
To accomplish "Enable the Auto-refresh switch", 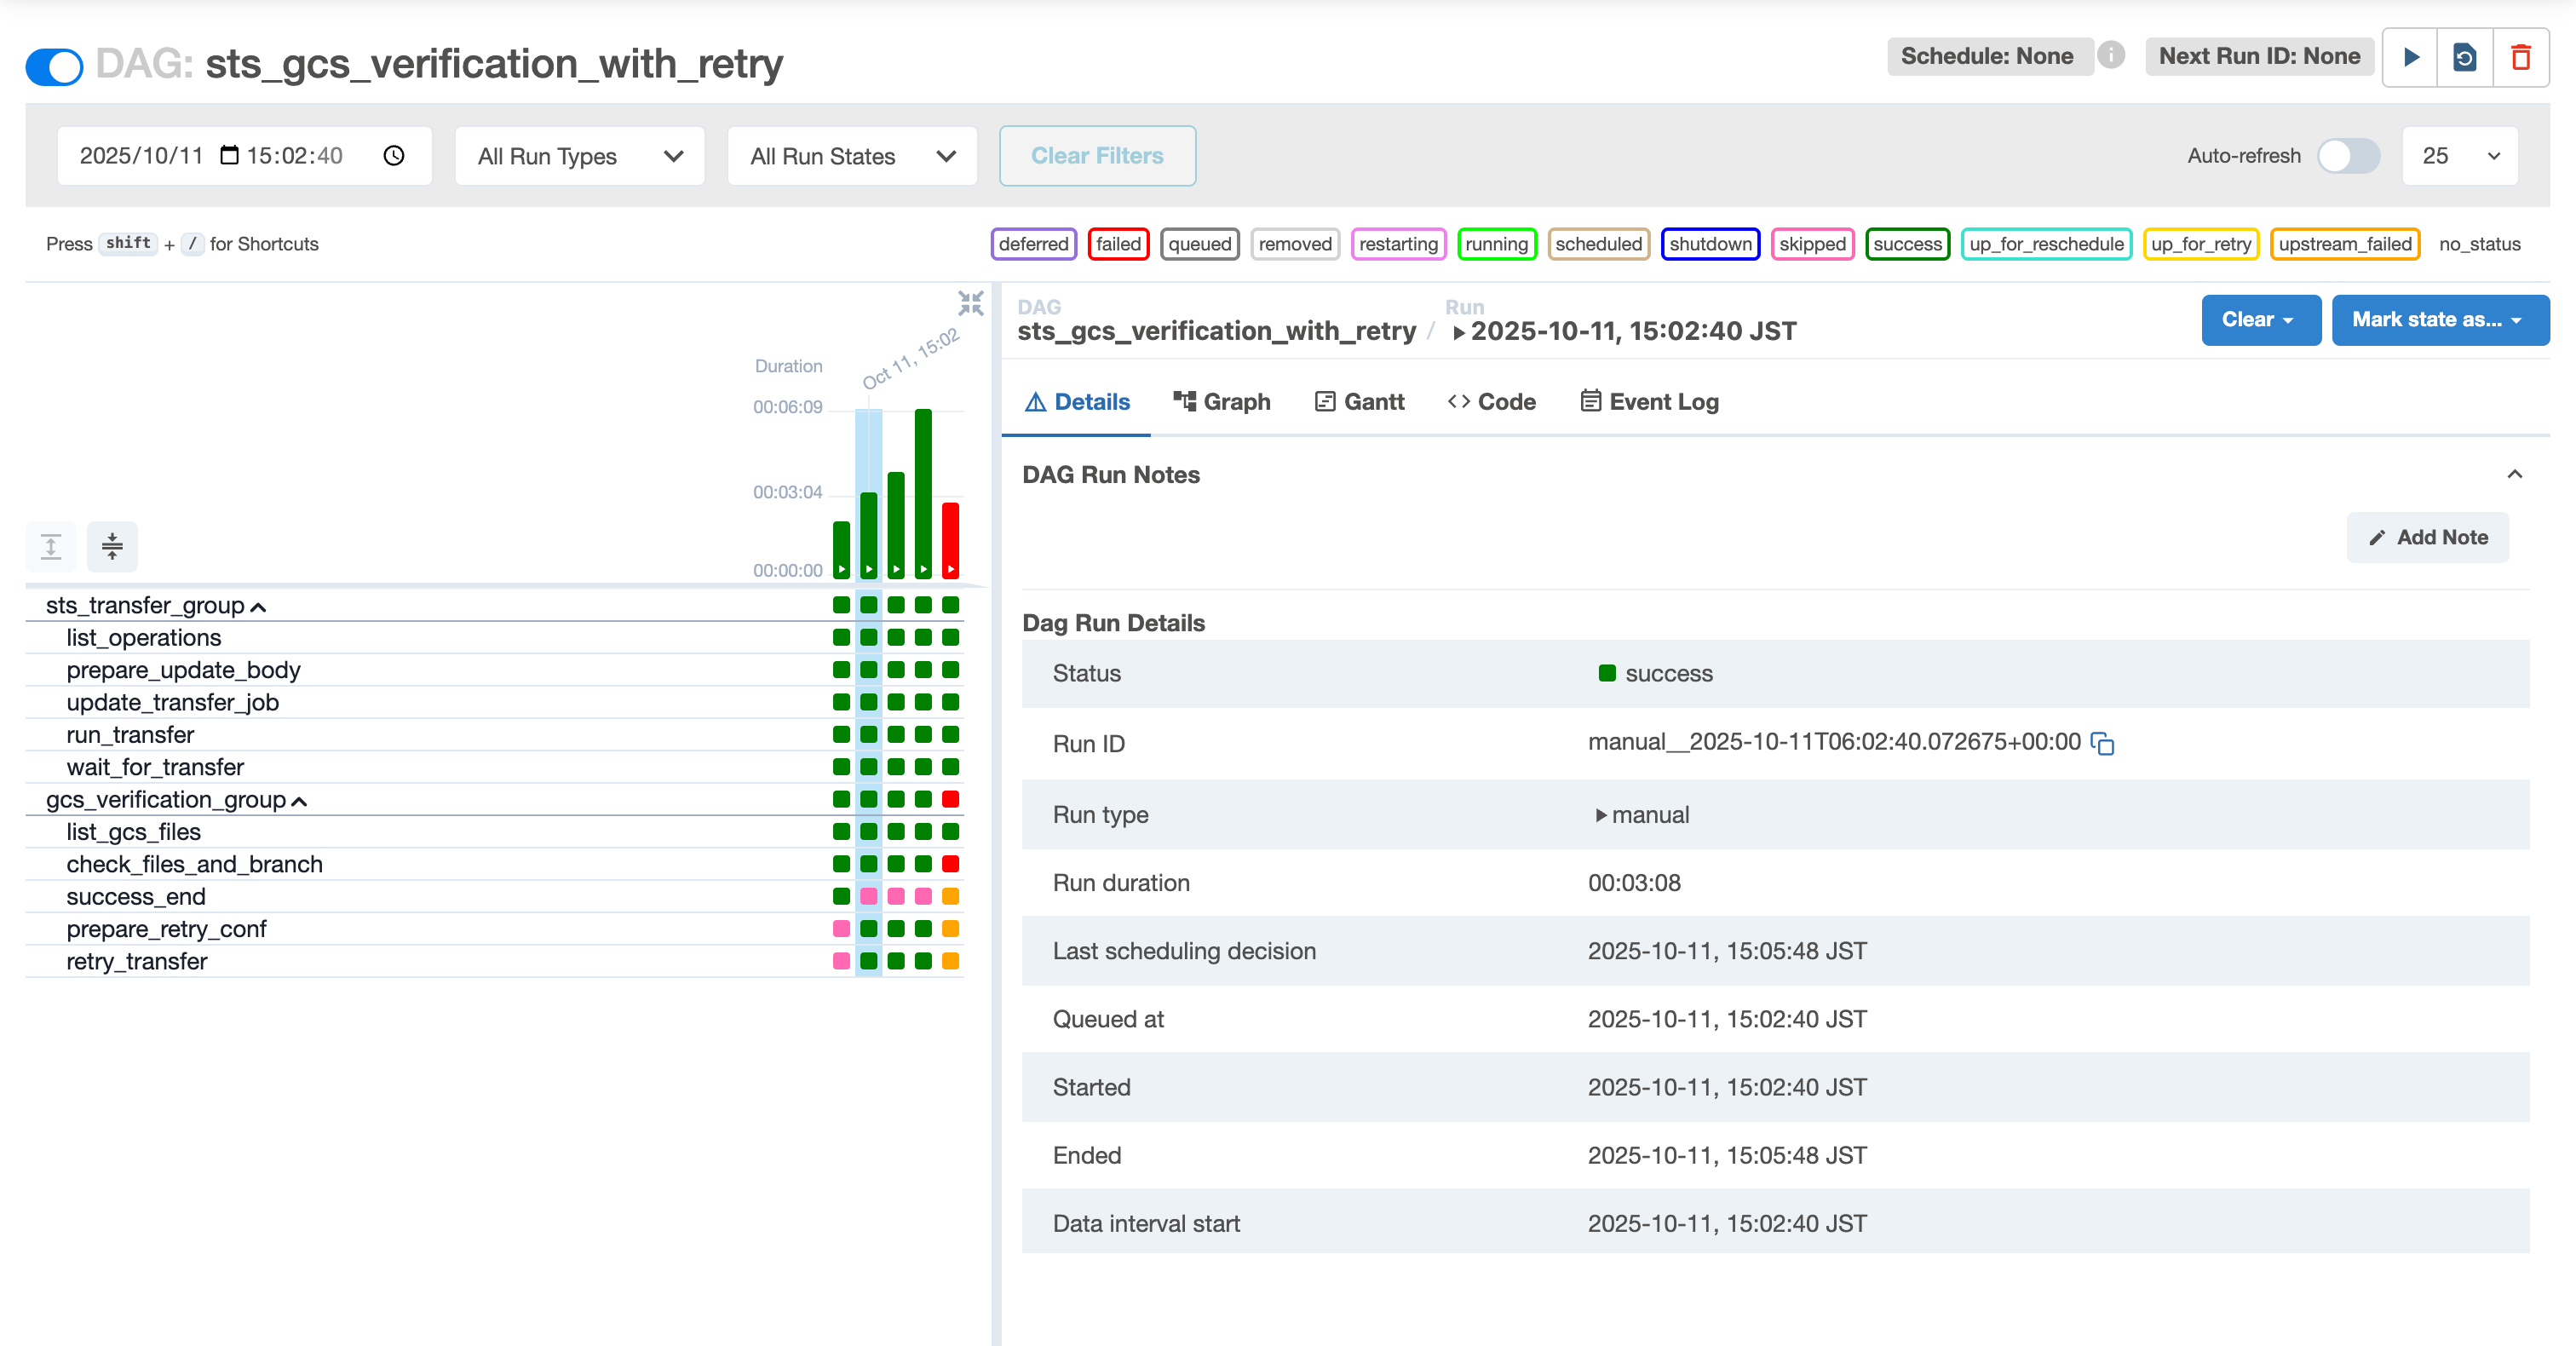I will tap(2349, 156).
